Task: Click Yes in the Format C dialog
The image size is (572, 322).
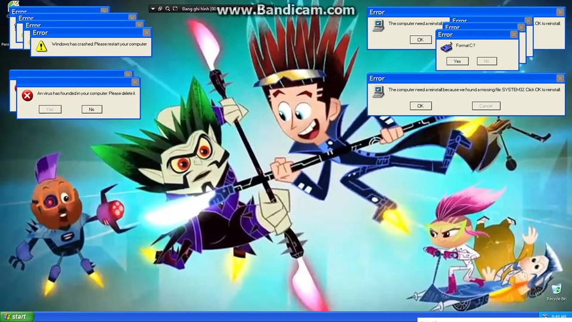Action: point(458,61)
